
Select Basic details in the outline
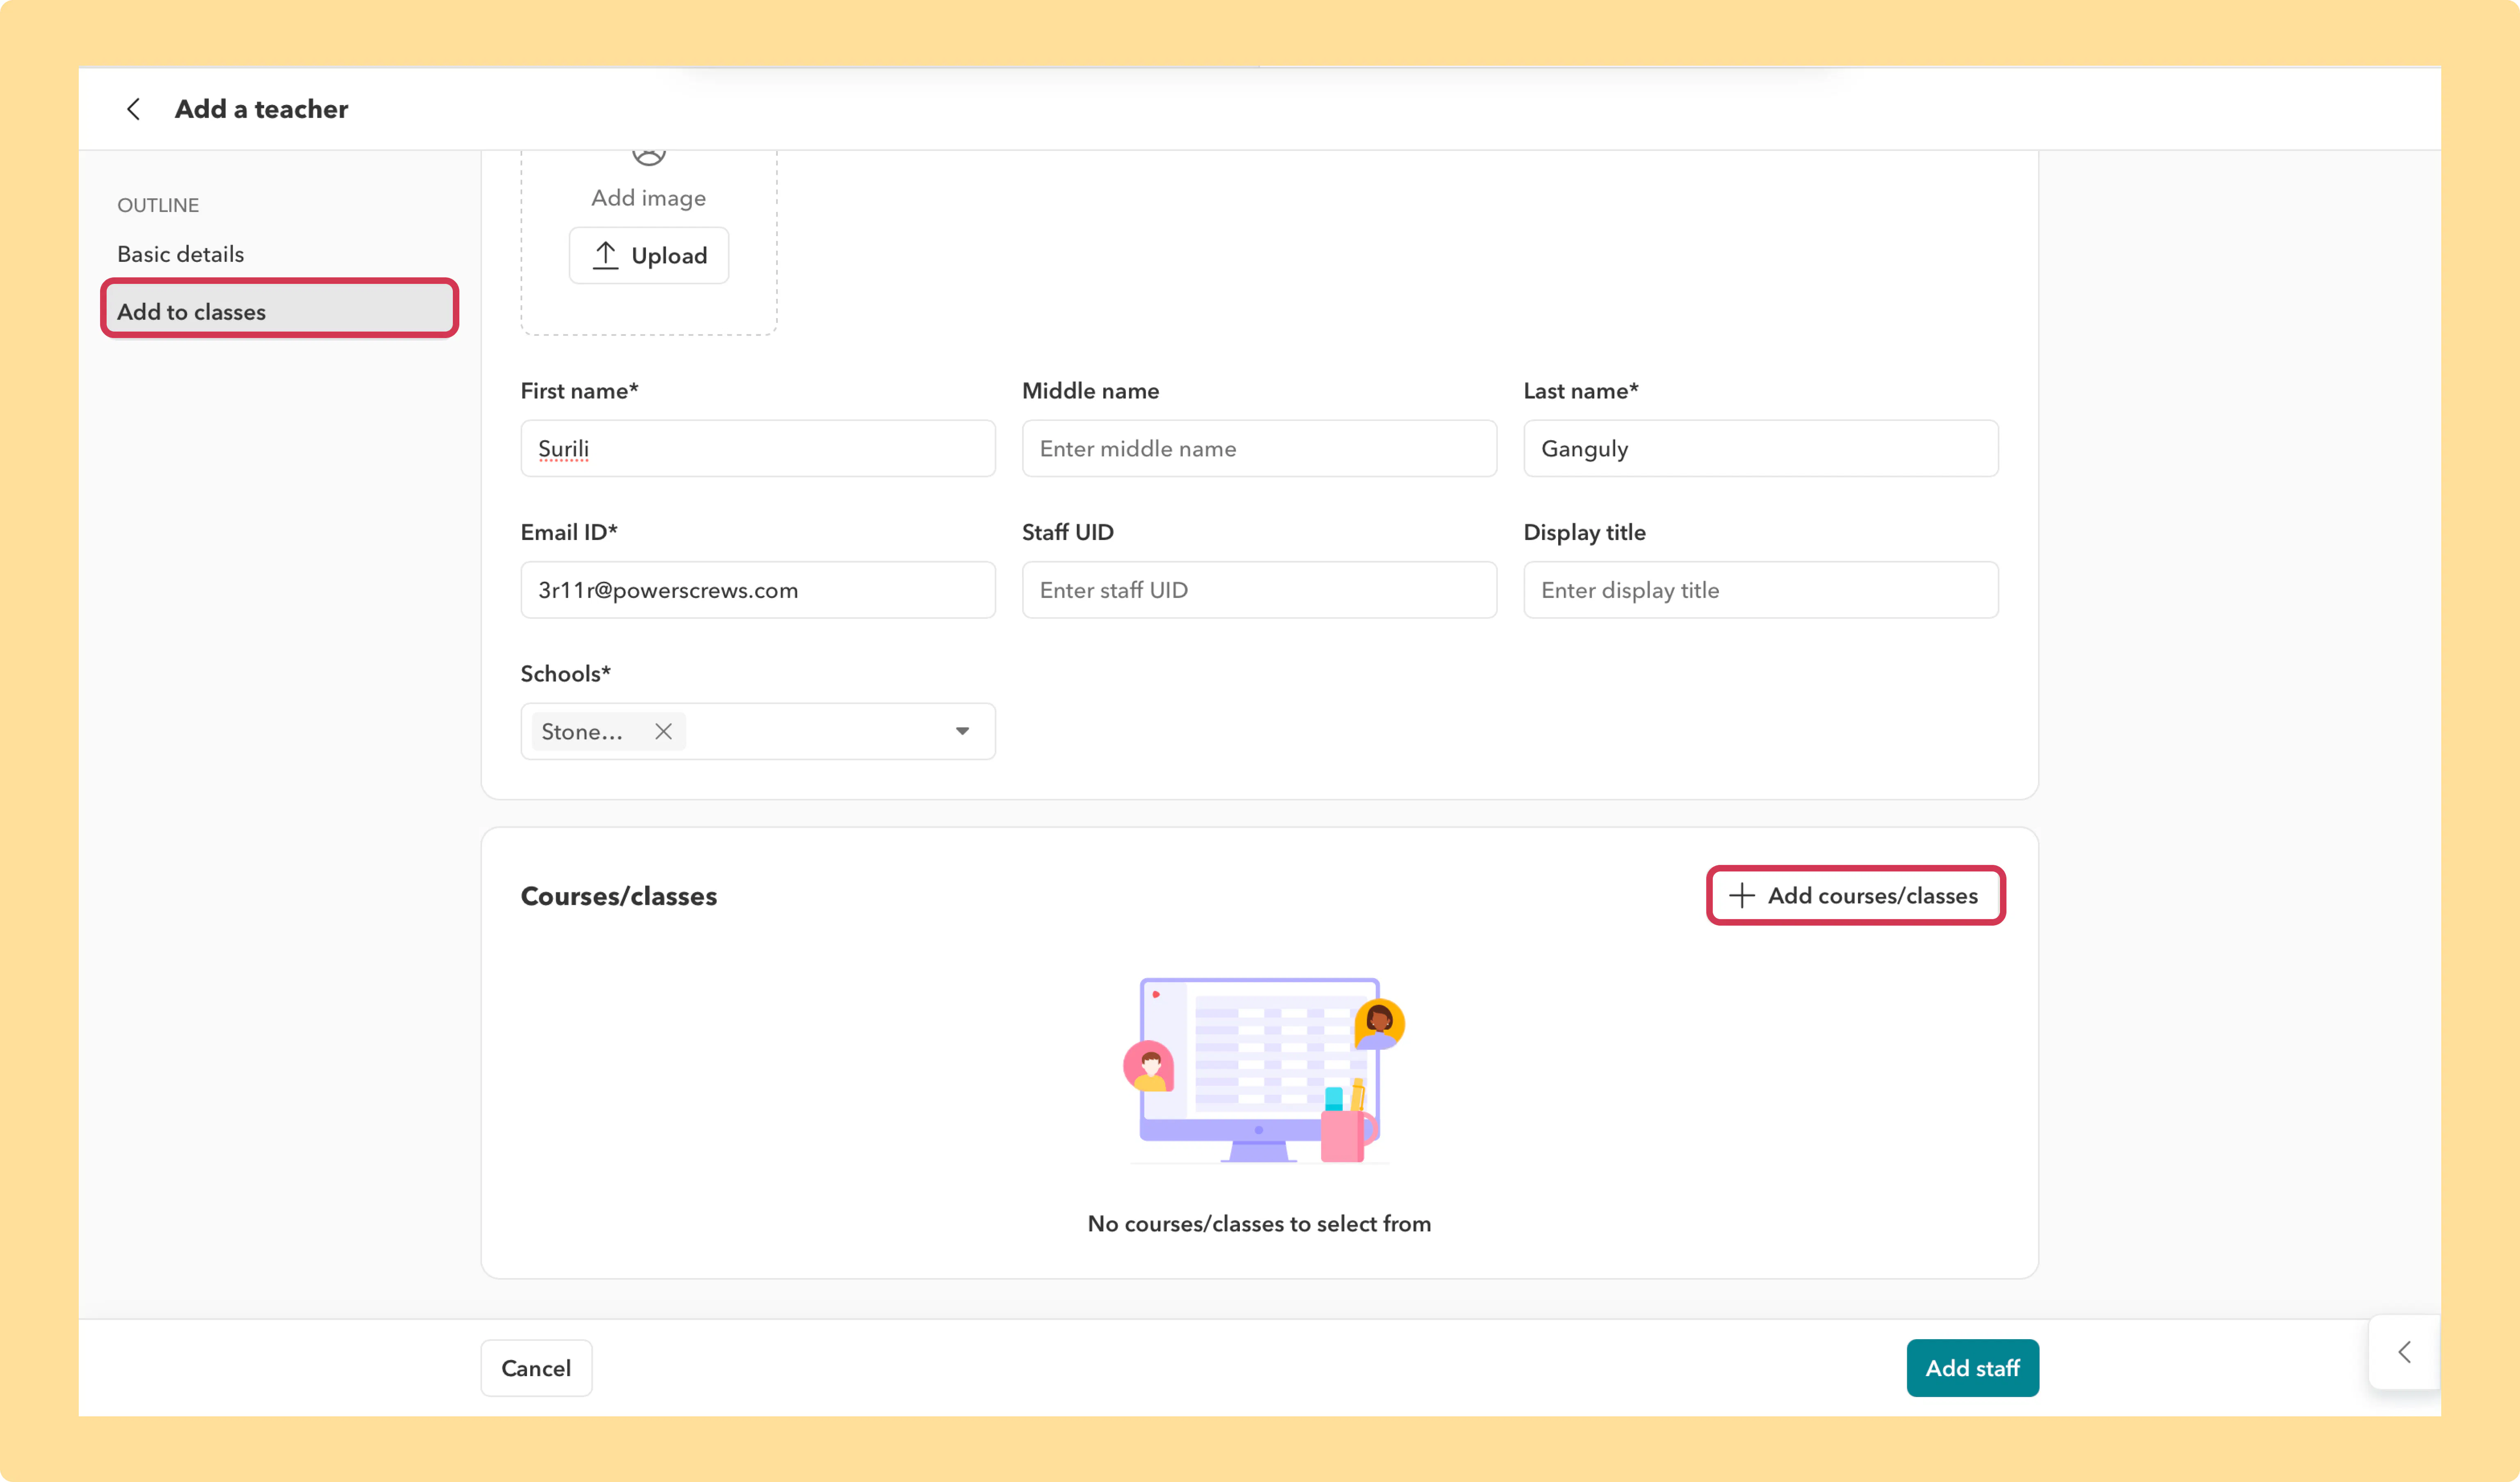(x=181, y=254)
